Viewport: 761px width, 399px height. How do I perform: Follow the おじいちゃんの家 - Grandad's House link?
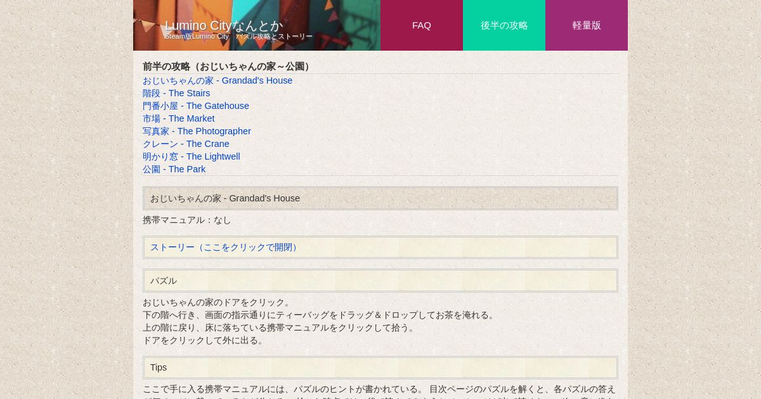(218, 80)
